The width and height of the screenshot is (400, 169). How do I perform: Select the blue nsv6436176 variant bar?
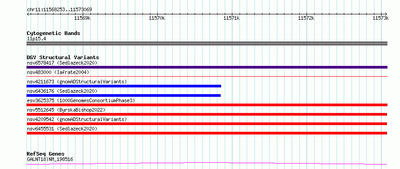[x=124, y=95]
